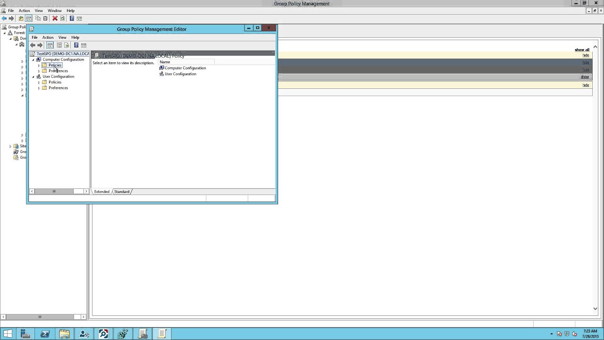Open Help menu in Group Policy Management

click(x=70, y=10)
